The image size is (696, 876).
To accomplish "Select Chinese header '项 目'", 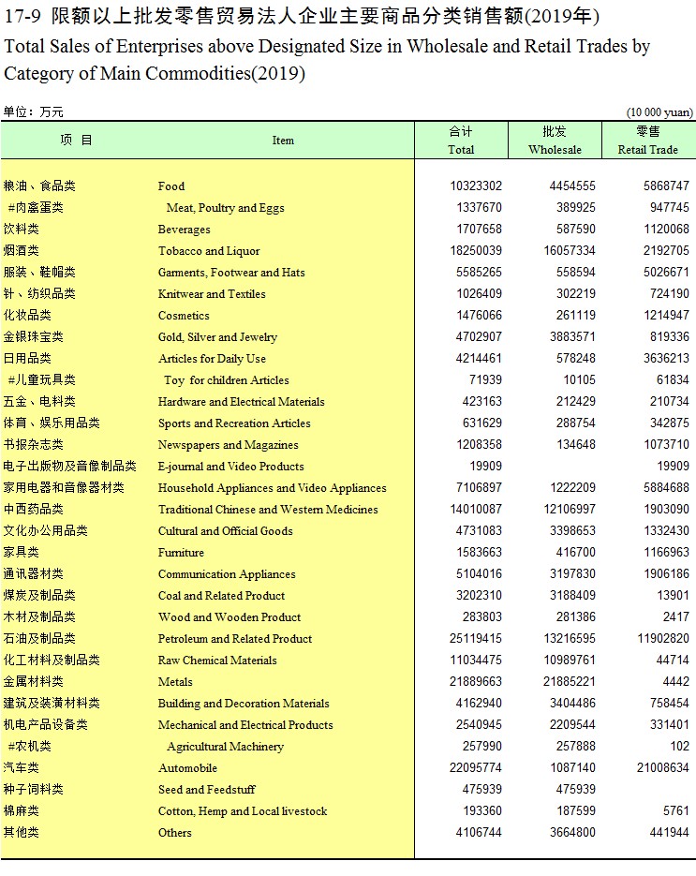I will [x=76, y=140].
